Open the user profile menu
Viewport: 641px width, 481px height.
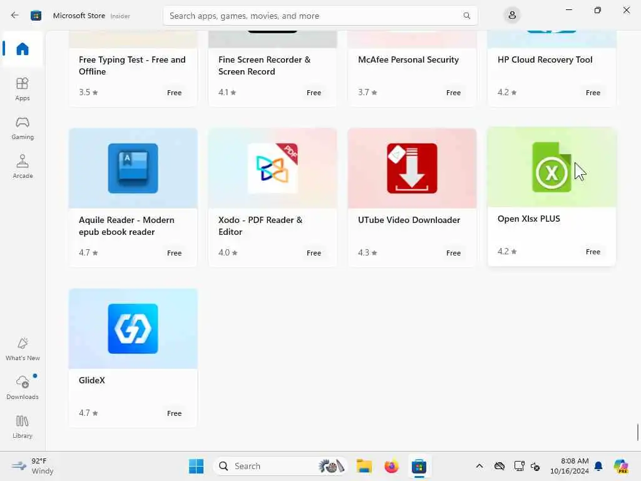(x=512, y=16)
